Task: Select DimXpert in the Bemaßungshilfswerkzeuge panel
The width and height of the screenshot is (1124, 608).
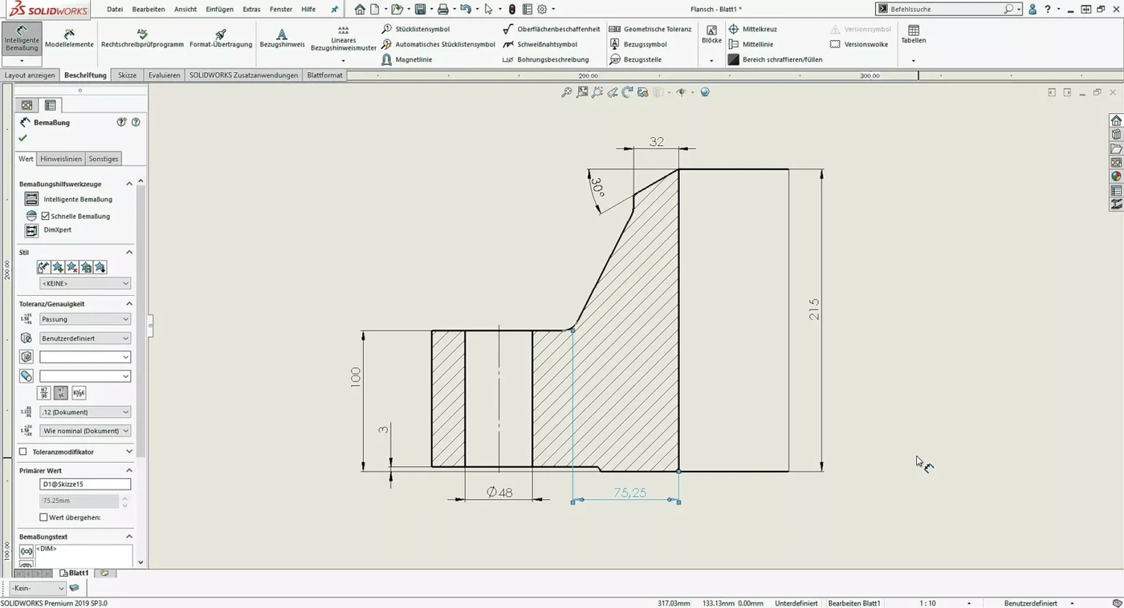Action: [x=57, y=232]
